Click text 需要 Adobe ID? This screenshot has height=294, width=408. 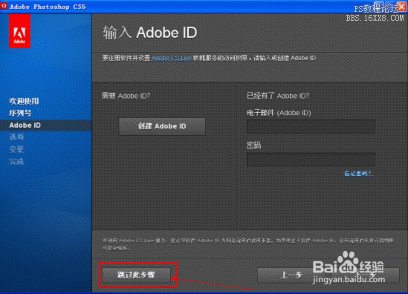tap(126, 96)
